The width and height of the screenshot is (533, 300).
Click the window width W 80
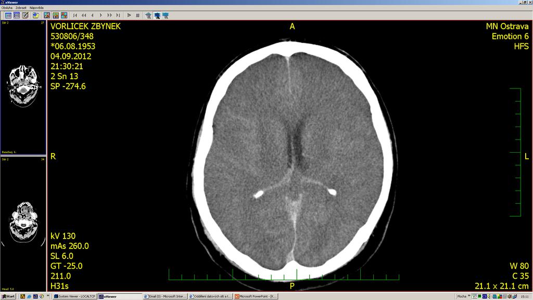(519, 266)
